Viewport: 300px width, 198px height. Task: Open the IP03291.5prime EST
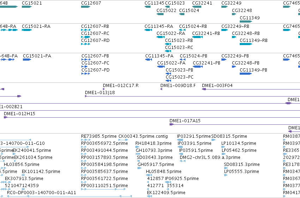180,140
